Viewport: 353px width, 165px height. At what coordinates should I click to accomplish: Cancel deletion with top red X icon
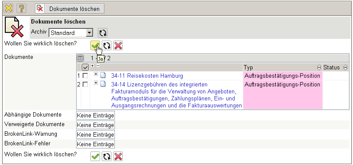118,46
